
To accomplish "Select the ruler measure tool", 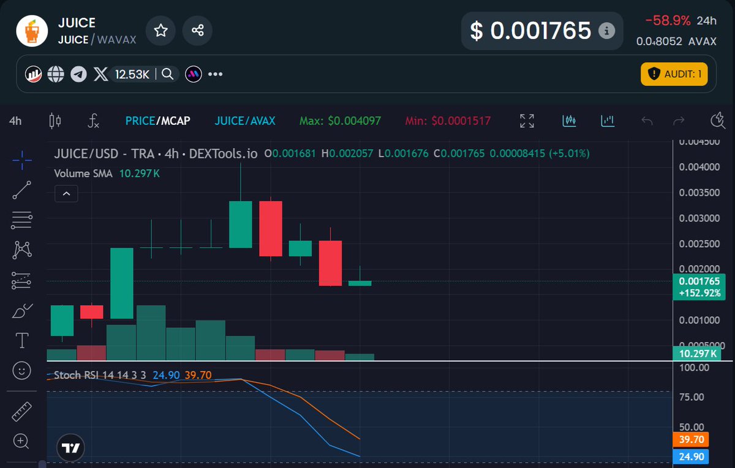I will coord(21,412).
